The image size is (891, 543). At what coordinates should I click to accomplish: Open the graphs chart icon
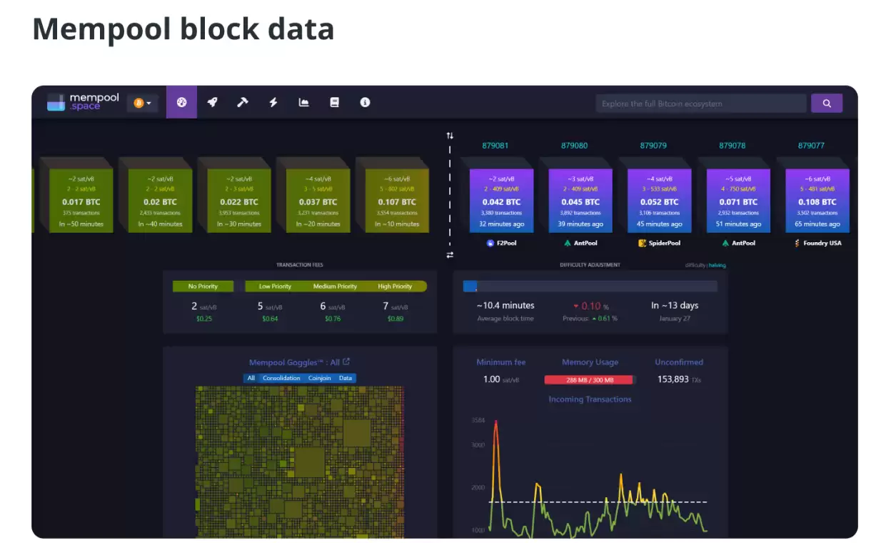tap(303, 102)
